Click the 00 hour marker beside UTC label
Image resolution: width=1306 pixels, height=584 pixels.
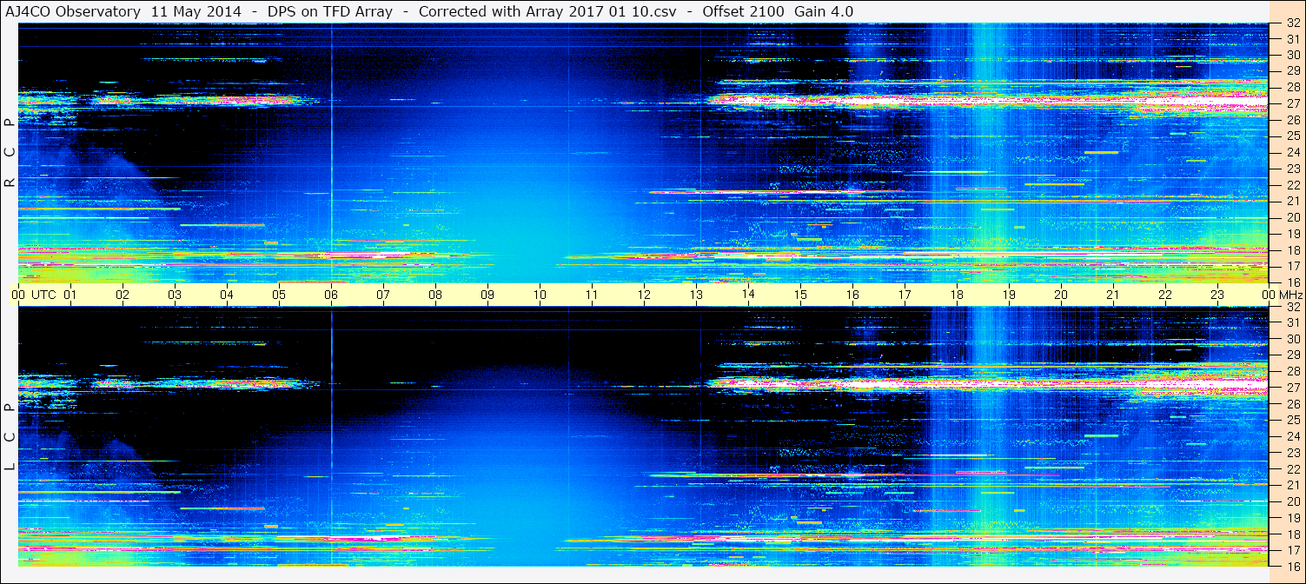pyautogui.click(x=18, y=295)
